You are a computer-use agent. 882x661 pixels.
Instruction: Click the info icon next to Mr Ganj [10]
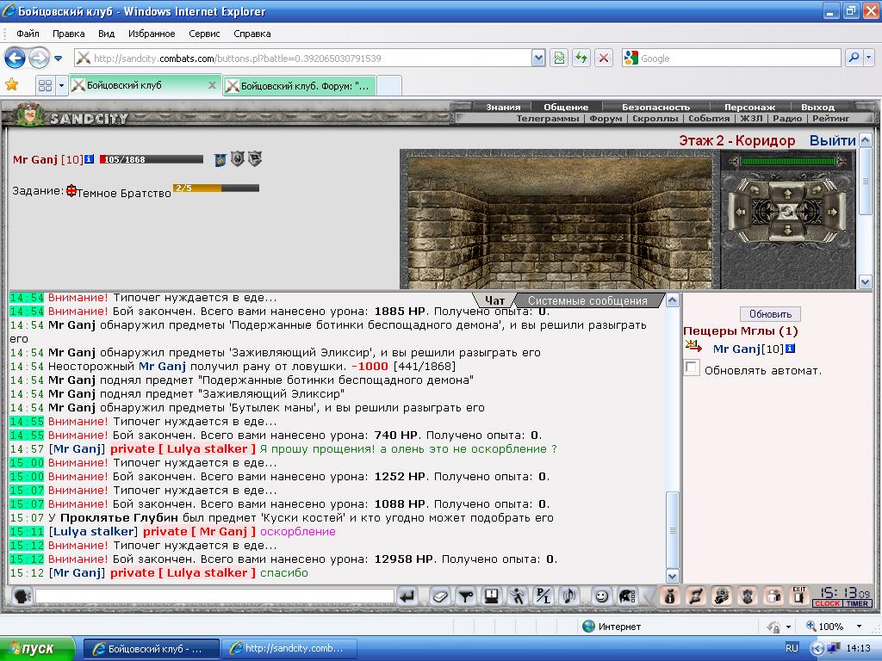89,159
